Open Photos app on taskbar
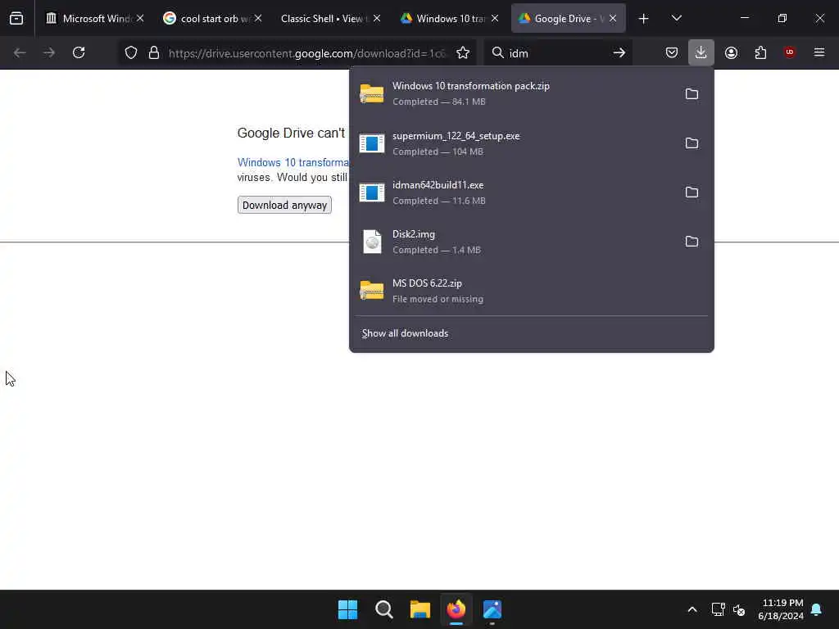 [x=492, y=609]
